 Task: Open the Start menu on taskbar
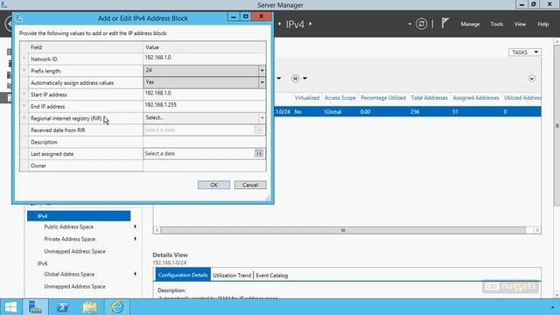pos(10,307)
